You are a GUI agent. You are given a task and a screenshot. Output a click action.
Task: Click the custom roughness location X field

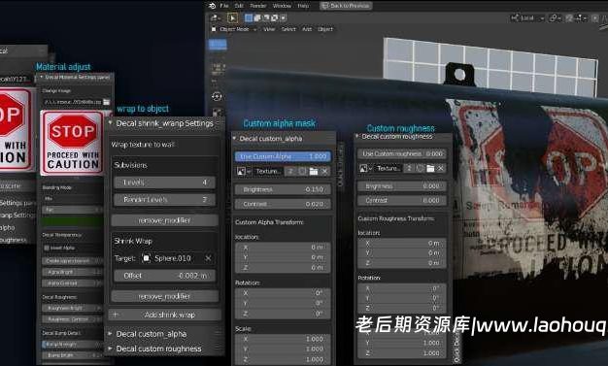coord(402,244)
